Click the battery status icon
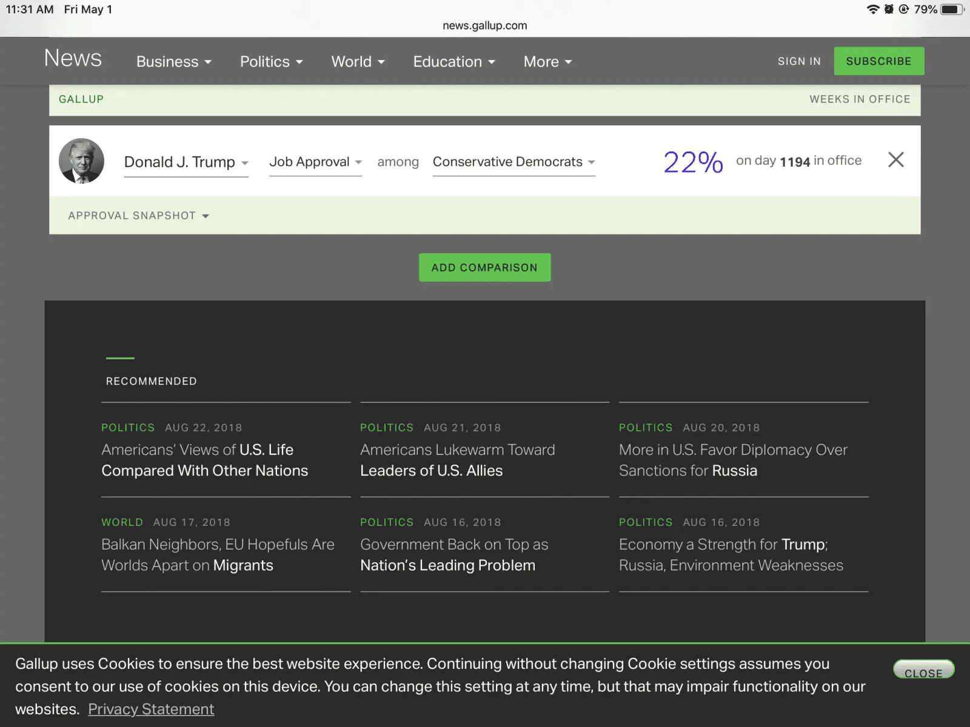Image resolution: width=970 pixels, height=727 pixels. coord(952,9)
